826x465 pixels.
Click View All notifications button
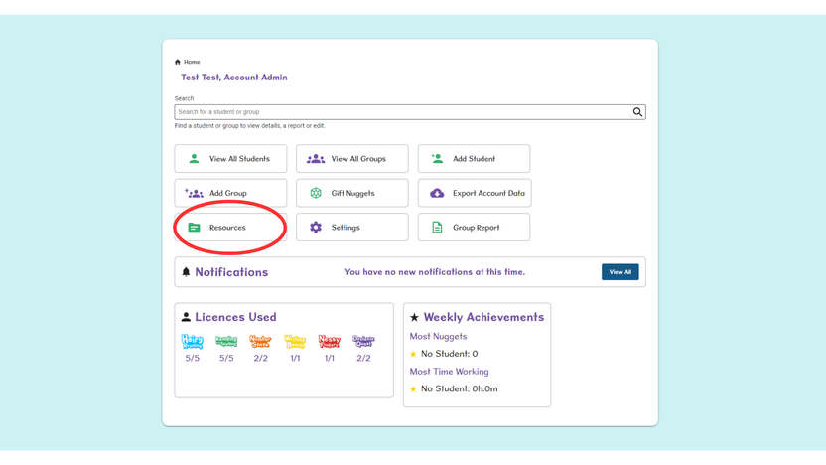pyautogui.click(x=620, y=272)
